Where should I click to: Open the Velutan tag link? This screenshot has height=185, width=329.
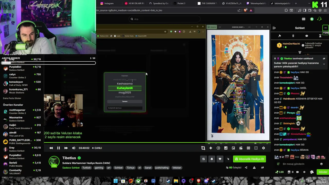click(177, 168)
